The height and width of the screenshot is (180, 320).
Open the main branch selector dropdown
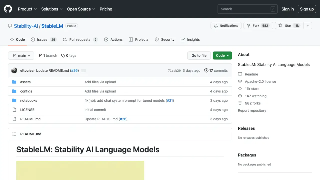point(21,55)
